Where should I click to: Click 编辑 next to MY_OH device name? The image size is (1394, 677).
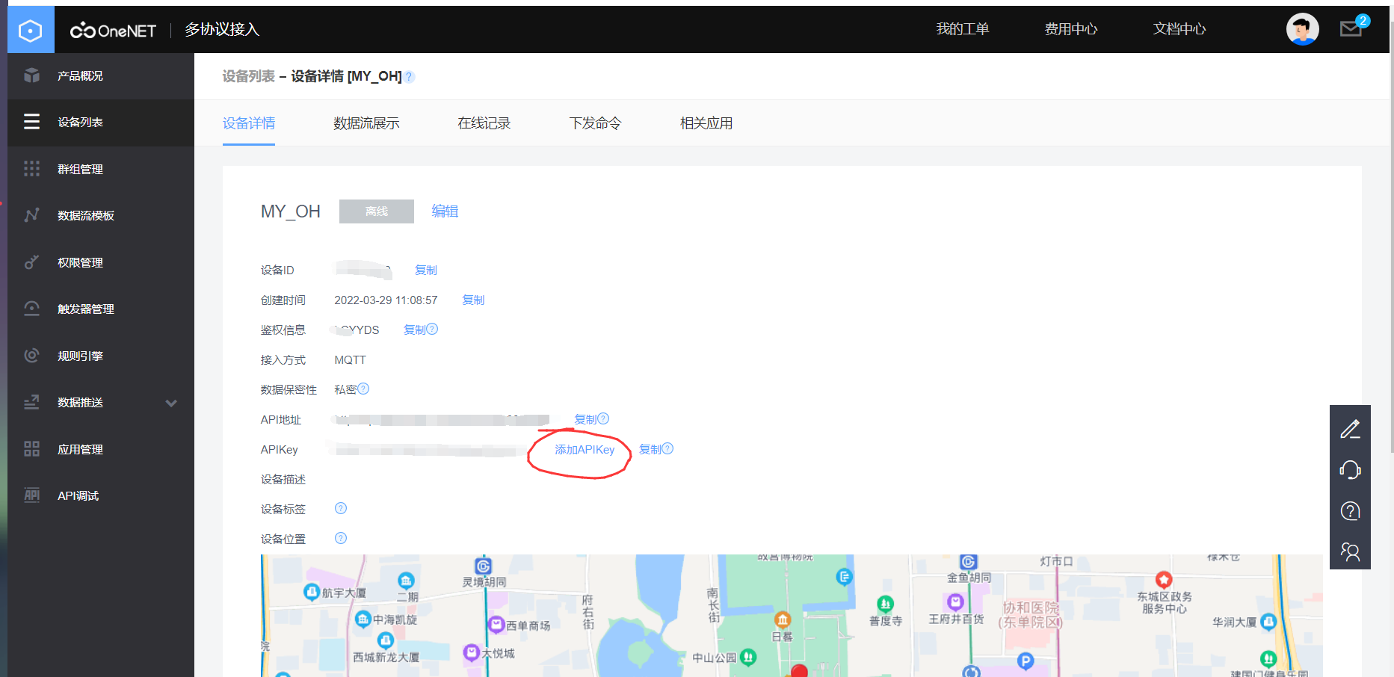(x=444, y=211)
